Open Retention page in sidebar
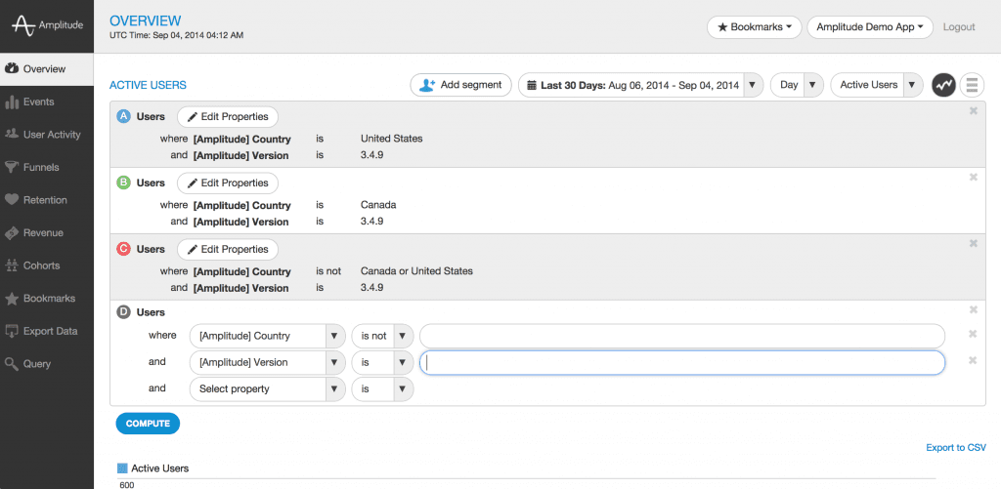Screen dimensions: 1001x489 [x=45, y=200]
